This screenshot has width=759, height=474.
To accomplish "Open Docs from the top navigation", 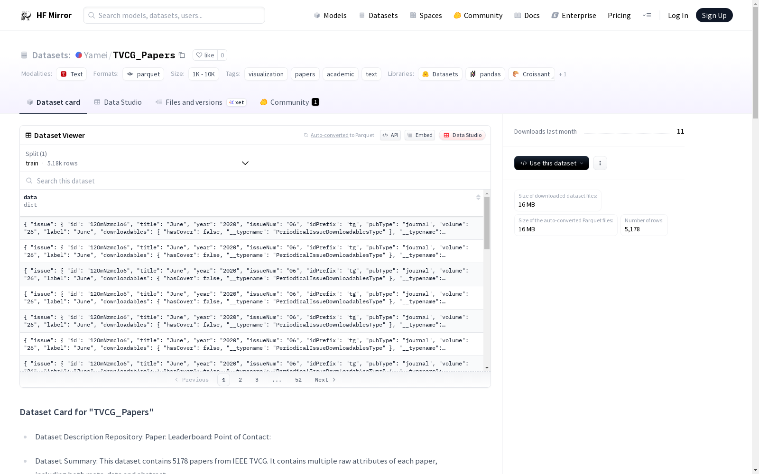I will 527,15.
